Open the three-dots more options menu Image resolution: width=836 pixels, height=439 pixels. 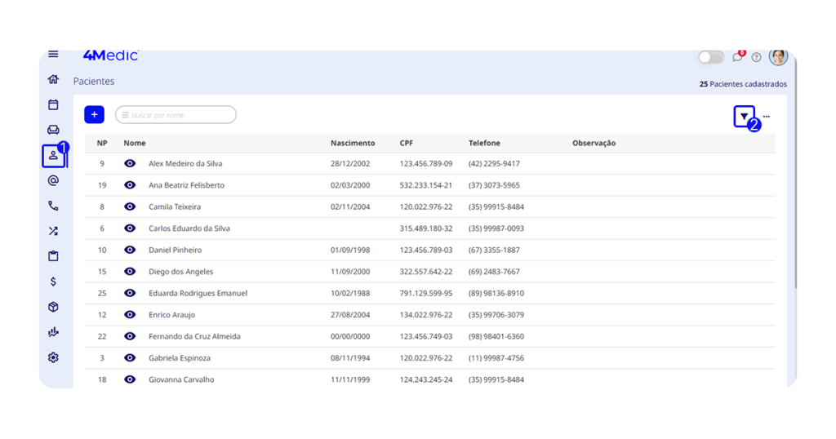(767, 117)
